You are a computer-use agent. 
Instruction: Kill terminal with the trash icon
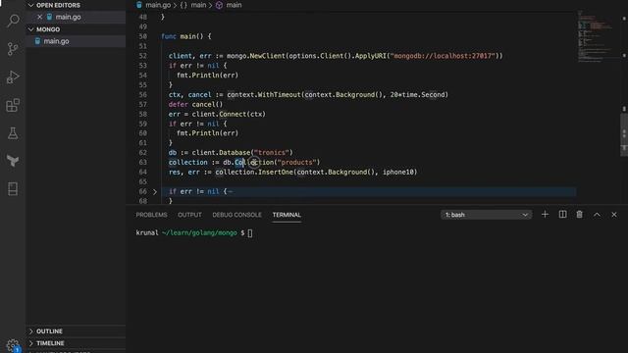pos(580,215)
